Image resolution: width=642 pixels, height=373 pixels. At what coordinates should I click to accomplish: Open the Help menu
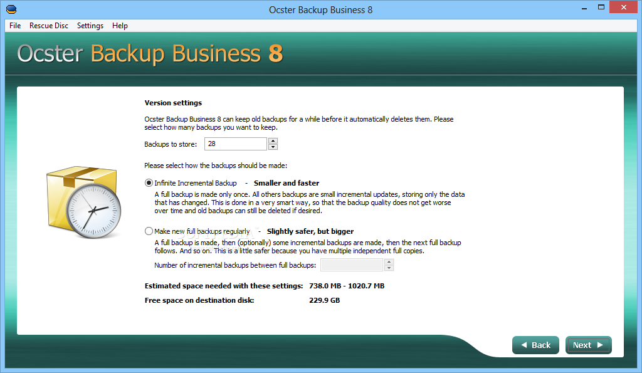pos(120,25)
